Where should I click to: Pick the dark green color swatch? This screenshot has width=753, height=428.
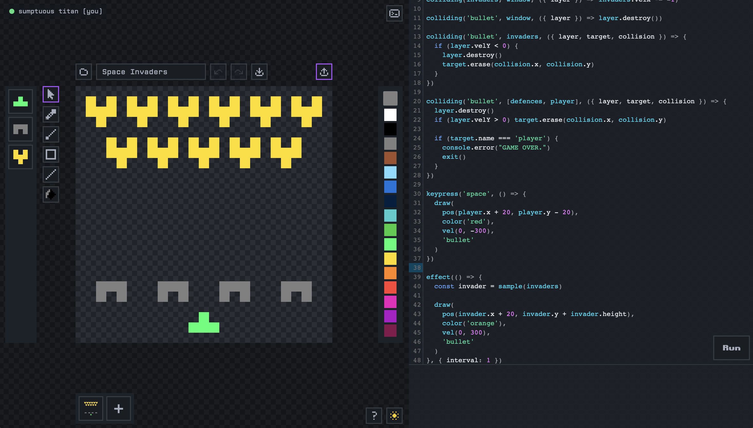point(390,230)
